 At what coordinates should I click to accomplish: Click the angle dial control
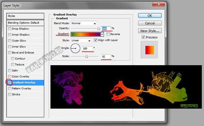pos(75,48)
